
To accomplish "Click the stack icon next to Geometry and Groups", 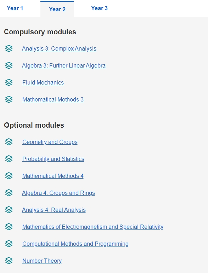I will tap(9, 142).
